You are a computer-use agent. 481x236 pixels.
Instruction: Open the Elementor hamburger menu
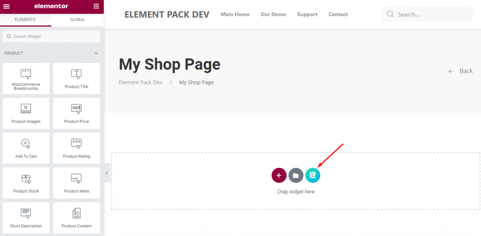6,7
